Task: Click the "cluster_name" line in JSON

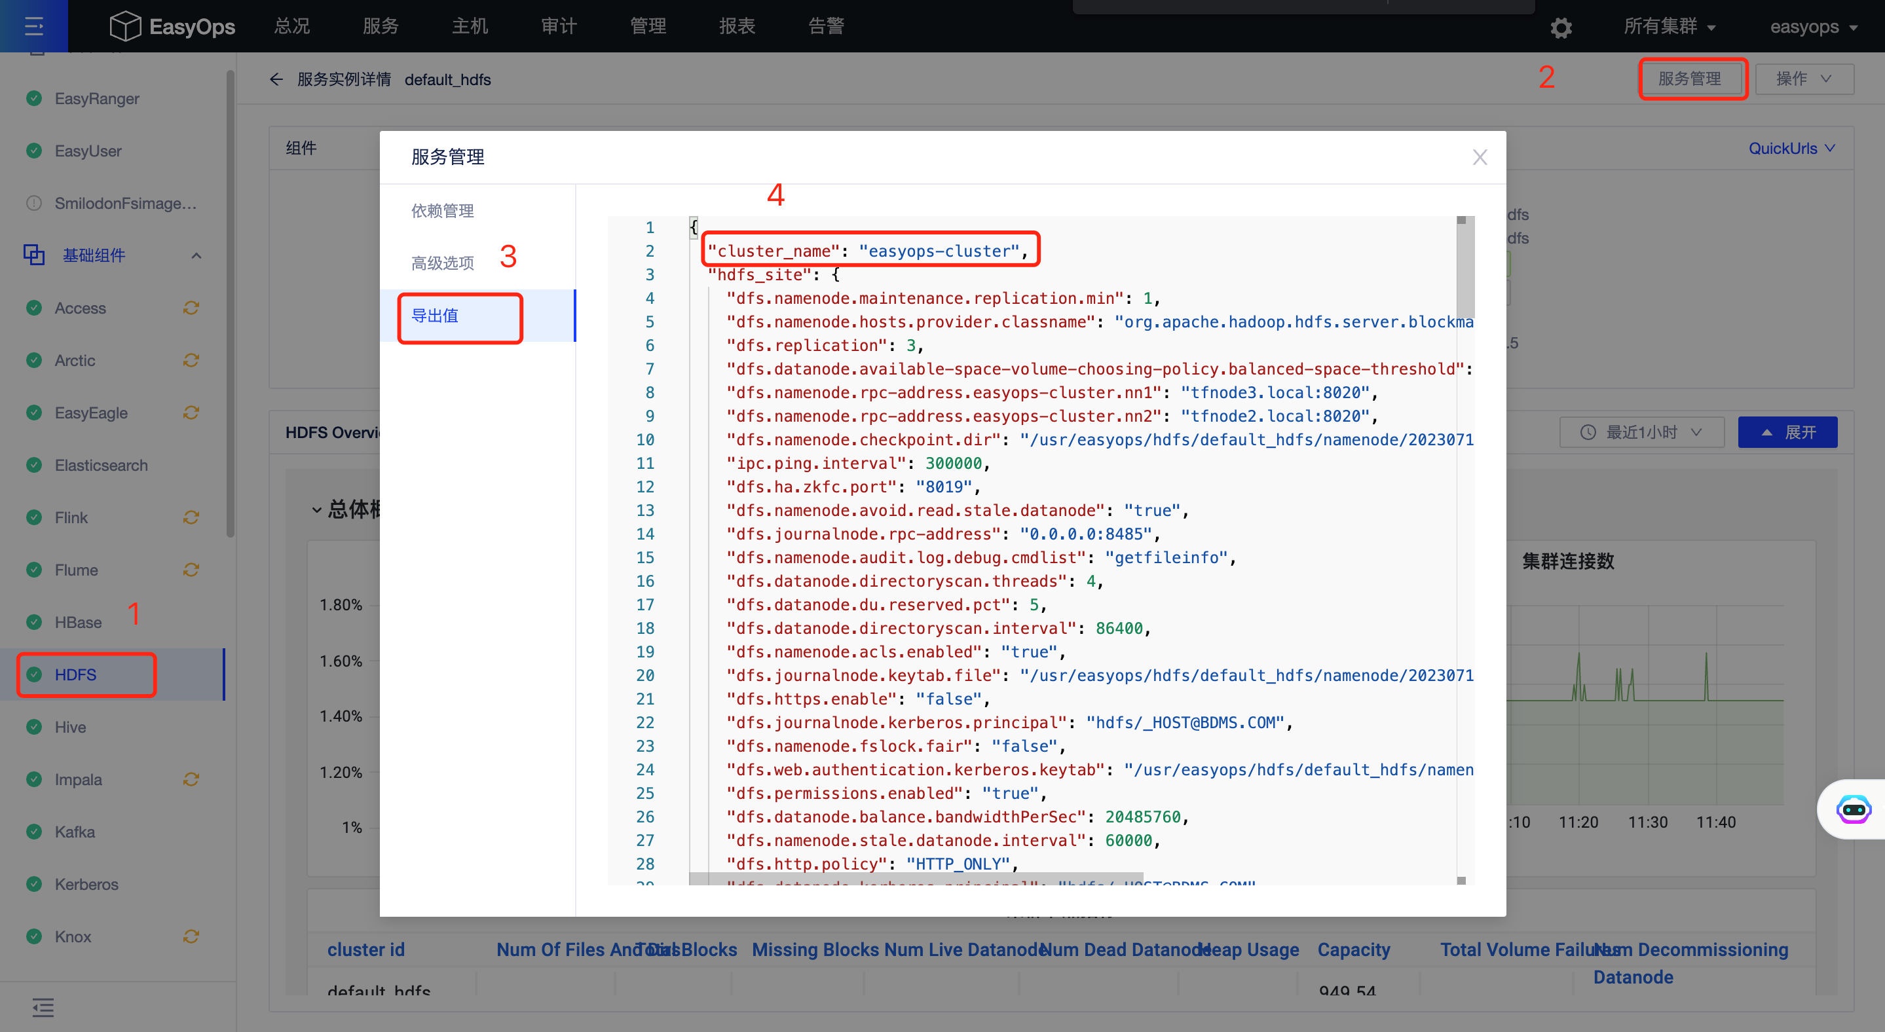Action: click(867, 251)
